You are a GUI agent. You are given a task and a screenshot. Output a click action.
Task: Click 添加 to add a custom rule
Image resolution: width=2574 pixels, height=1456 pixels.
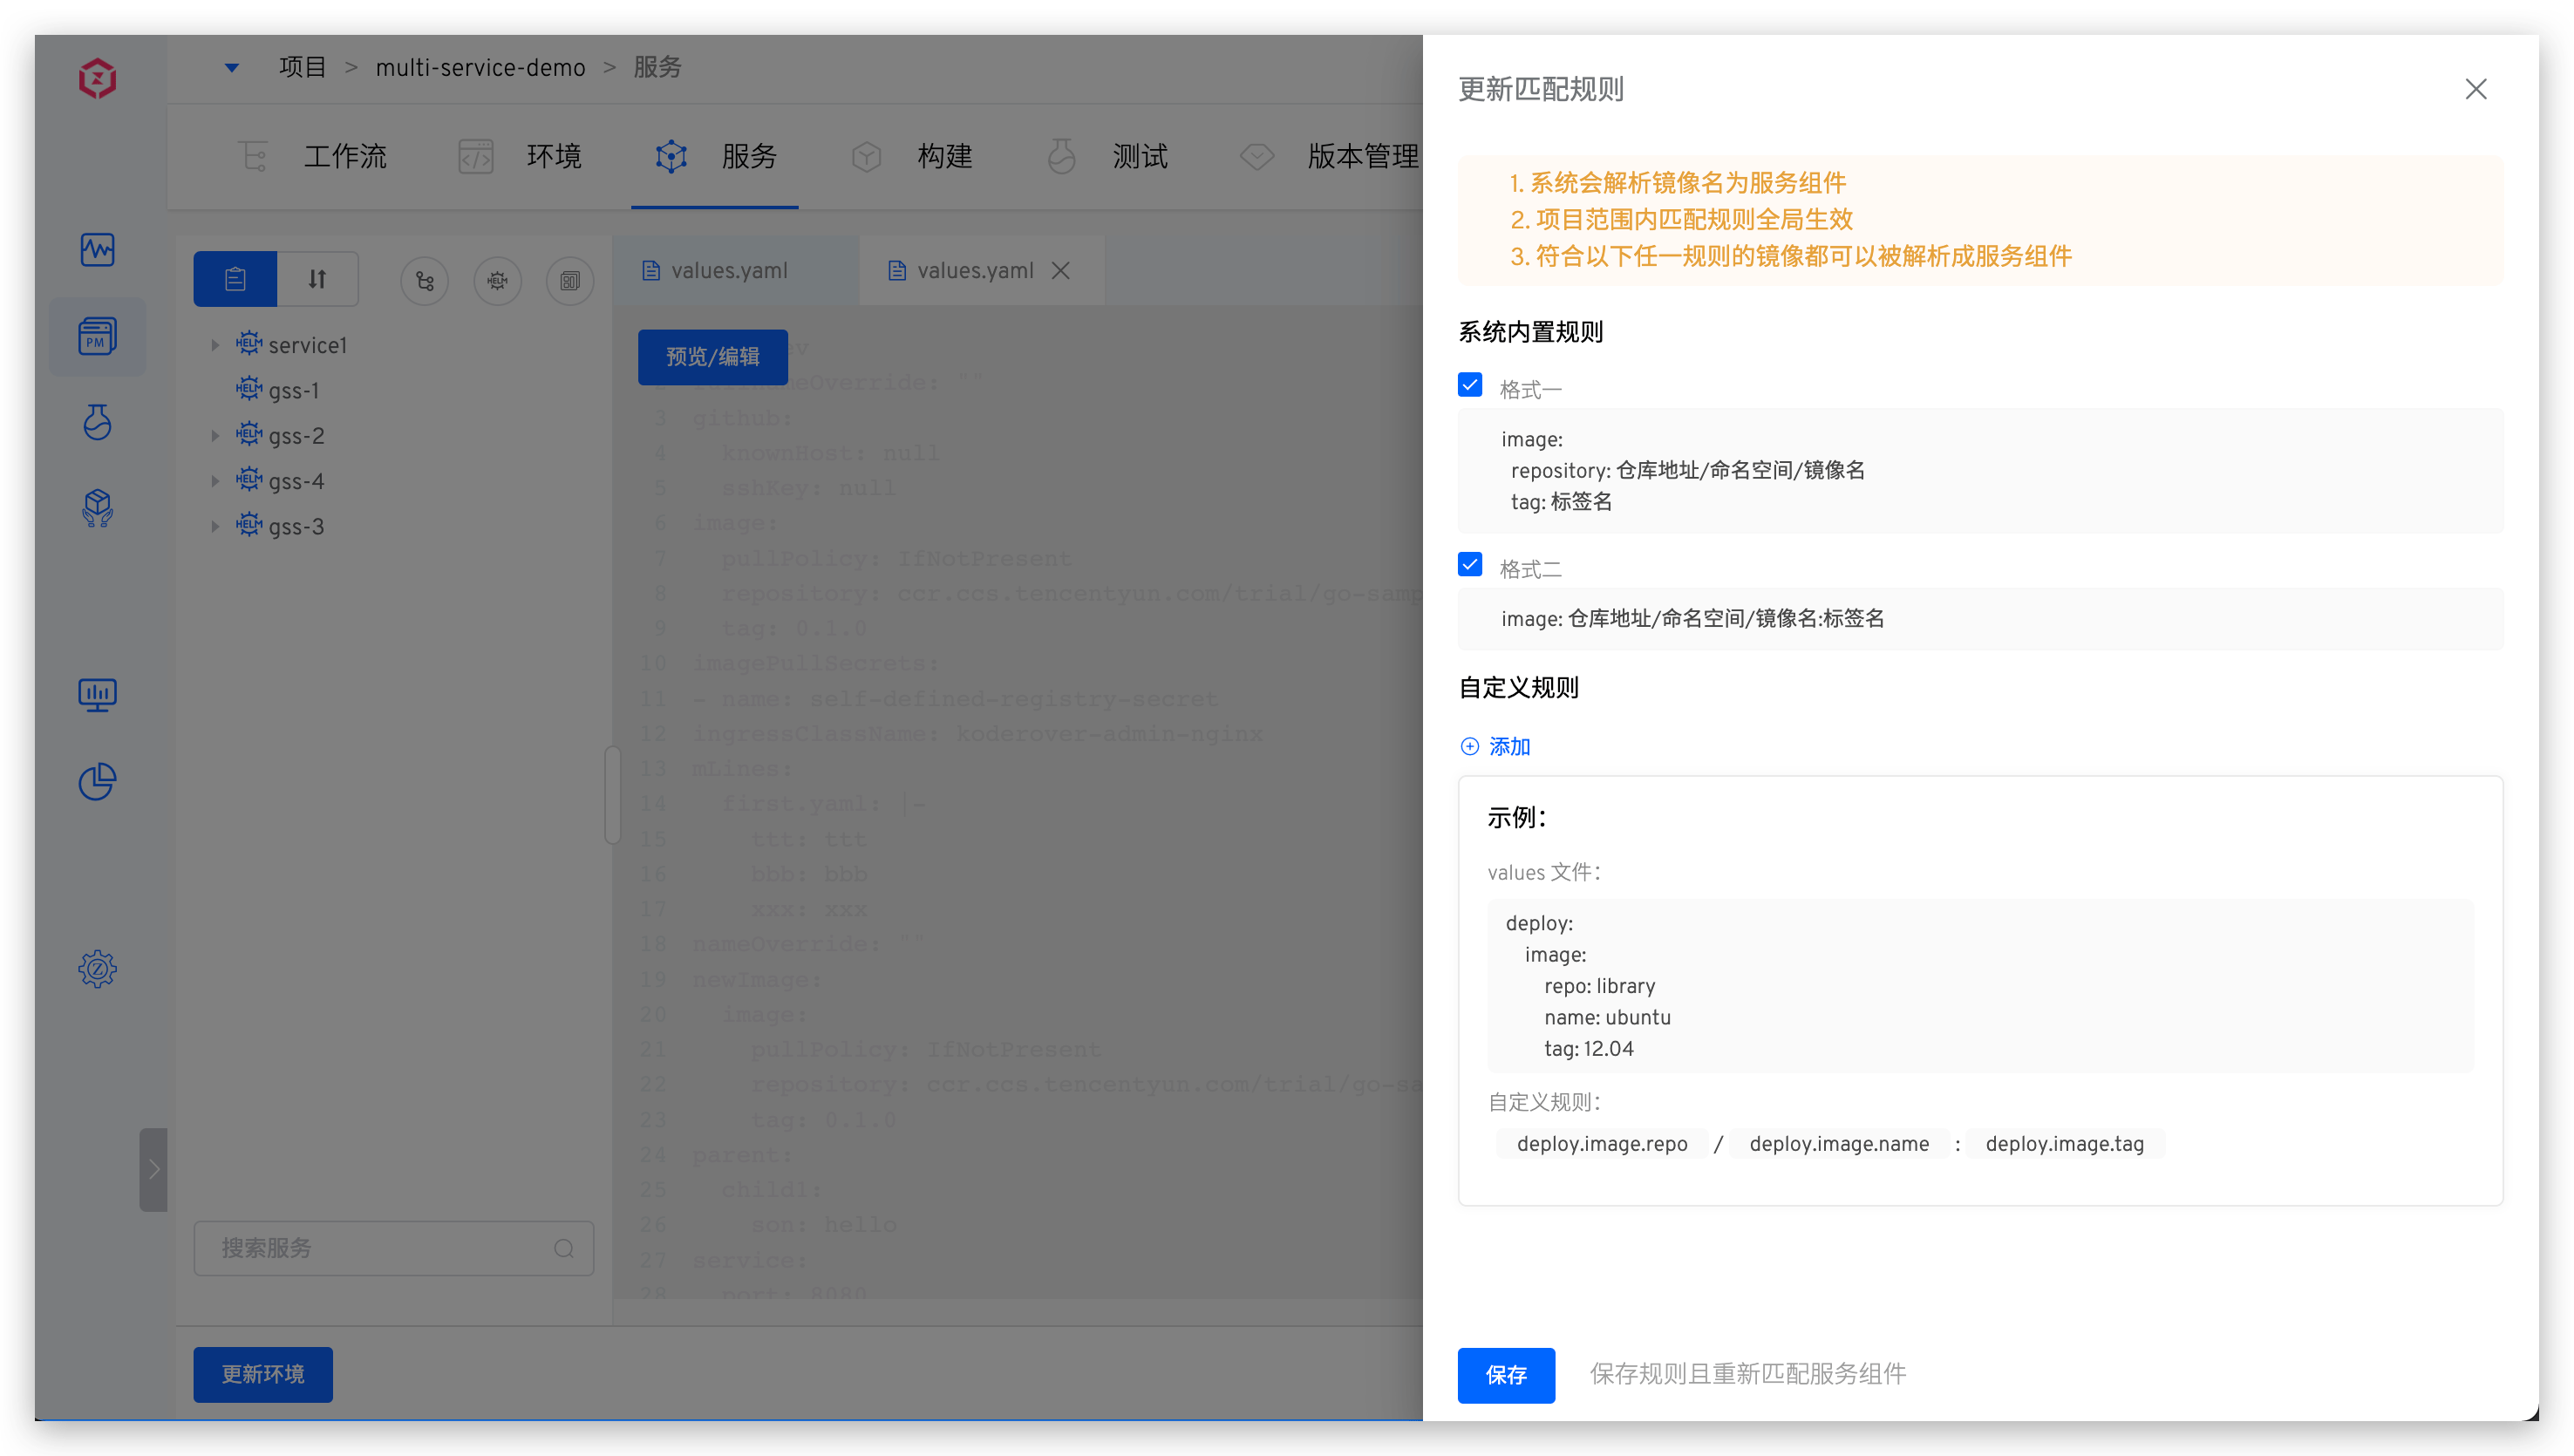[1495, 746]
